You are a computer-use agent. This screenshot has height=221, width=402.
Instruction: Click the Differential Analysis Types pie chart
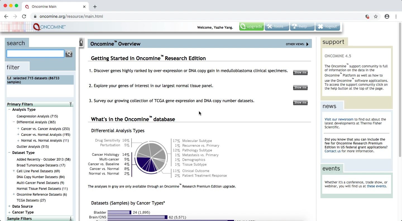click(x=151, y=158)
